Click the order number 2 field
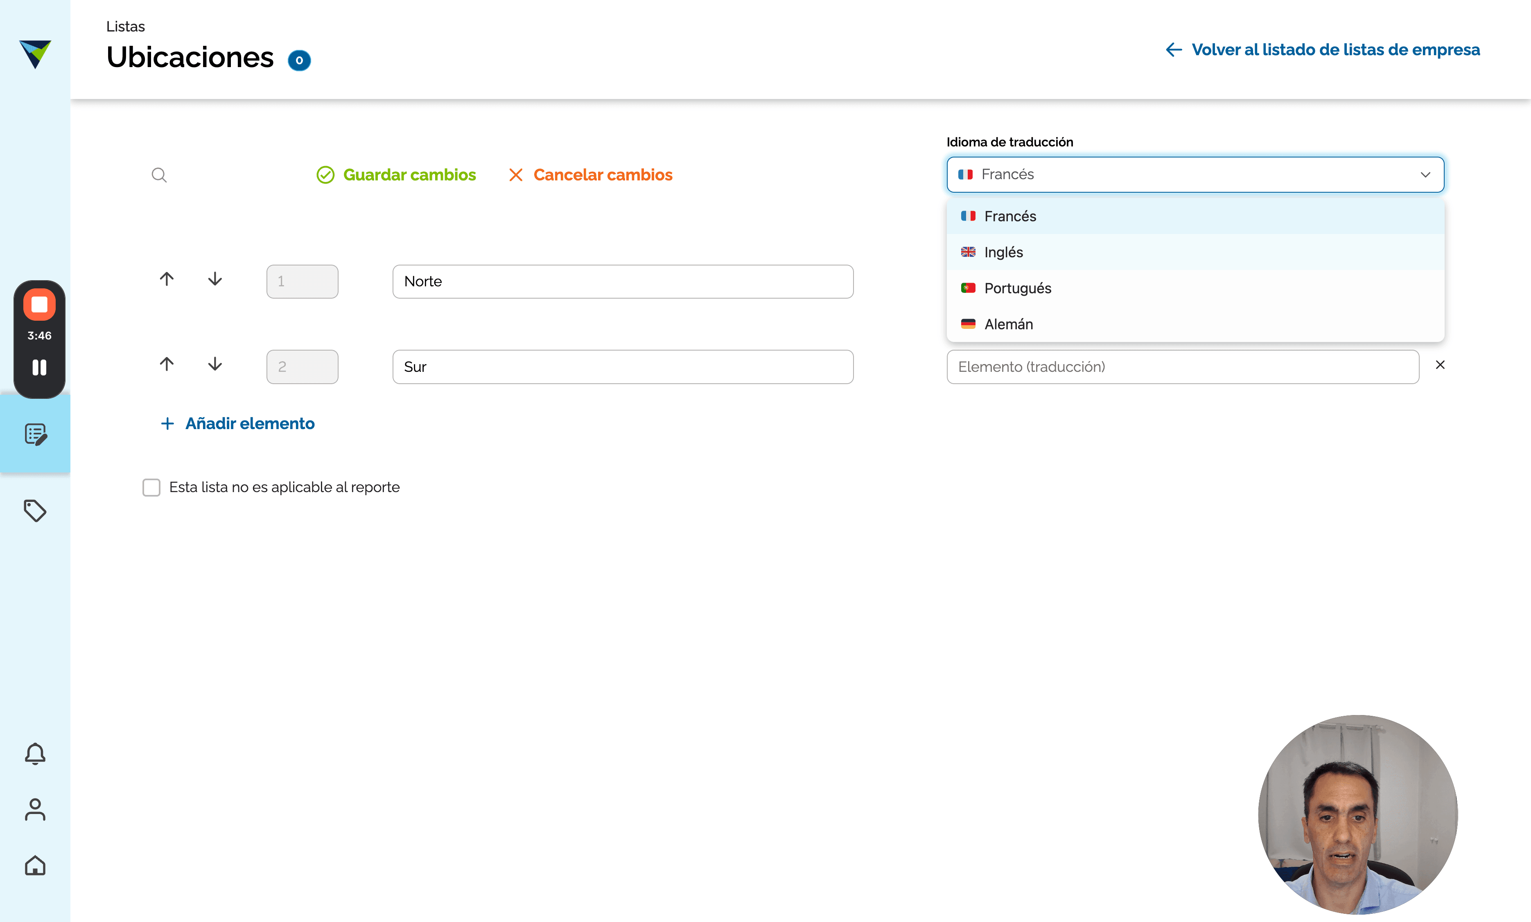The height and width of the screenshot is (922, 1531). point(302,367)
